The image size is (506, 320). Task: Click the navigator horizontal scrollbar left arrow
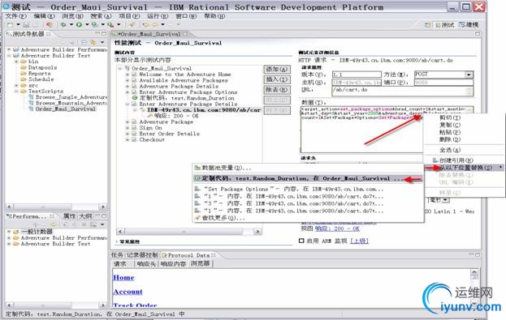tap(9, 207)
